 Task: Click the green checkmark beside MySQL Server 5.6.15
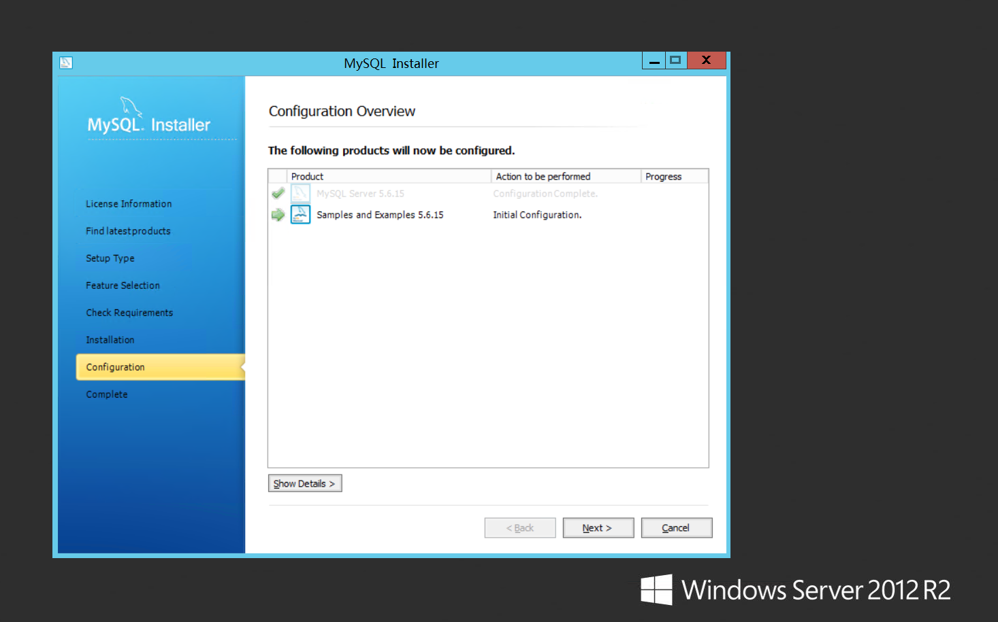point(278,194)
